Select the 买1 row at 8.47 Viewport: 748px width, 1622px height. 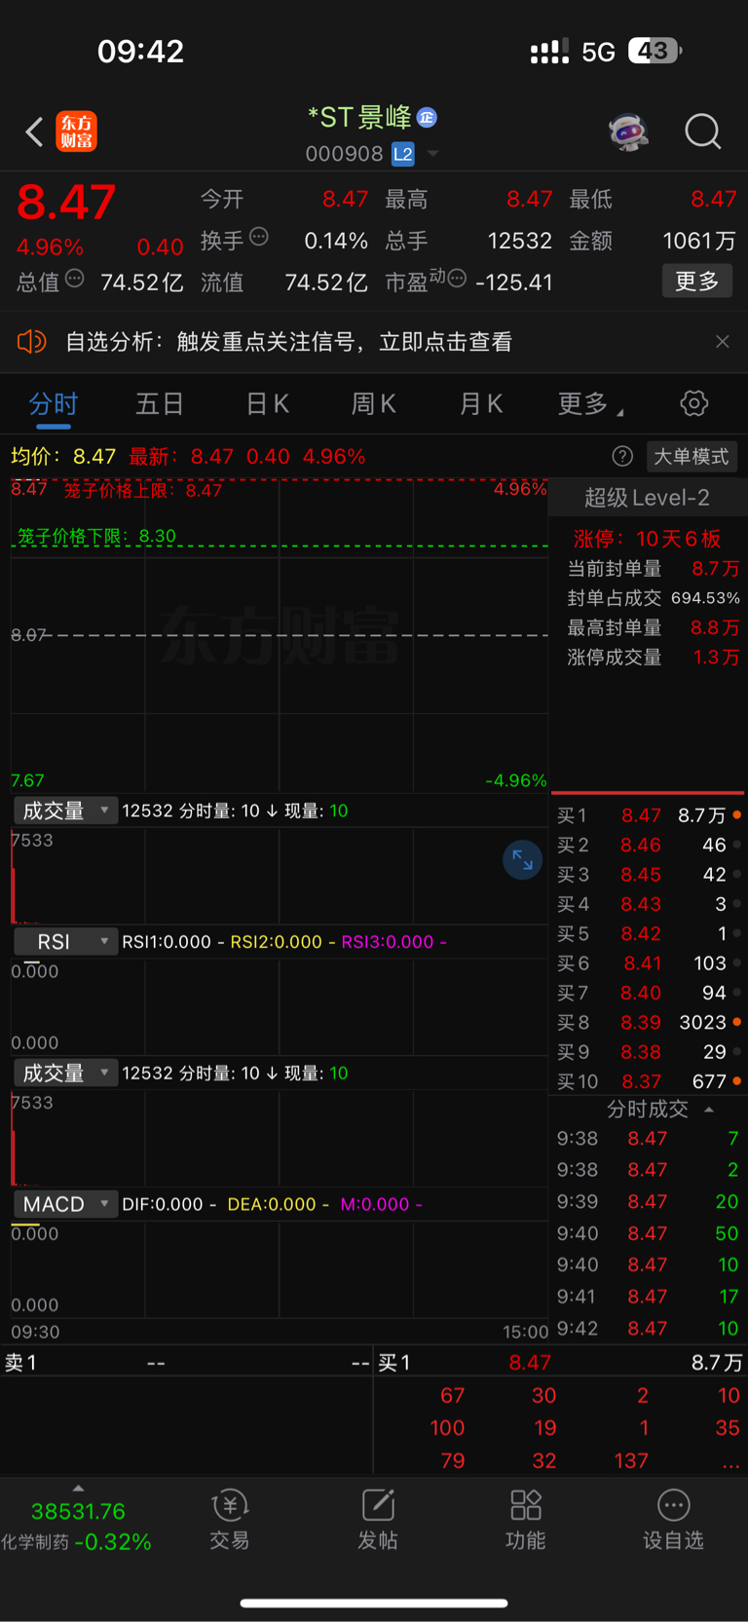(649, 815)
